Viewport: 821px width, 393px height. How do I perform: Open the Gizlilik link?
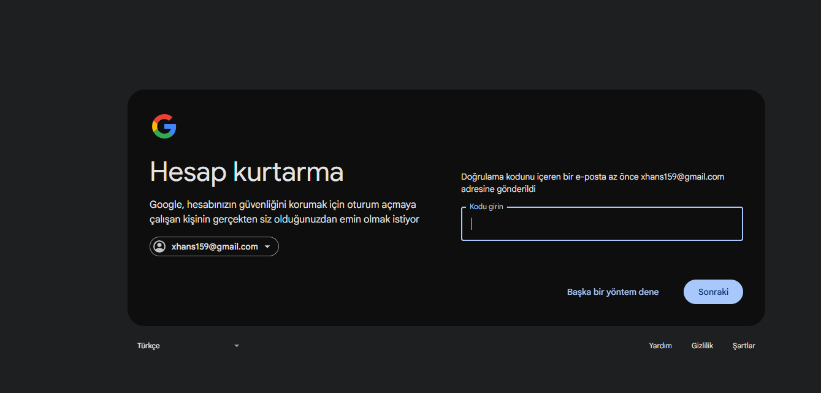point(702,346)
